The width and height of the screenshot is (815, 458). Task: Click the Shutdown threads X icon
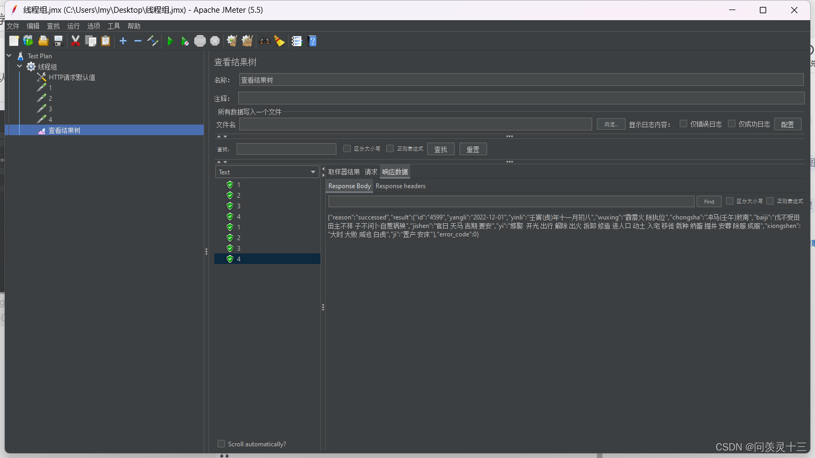pos(215,41)
